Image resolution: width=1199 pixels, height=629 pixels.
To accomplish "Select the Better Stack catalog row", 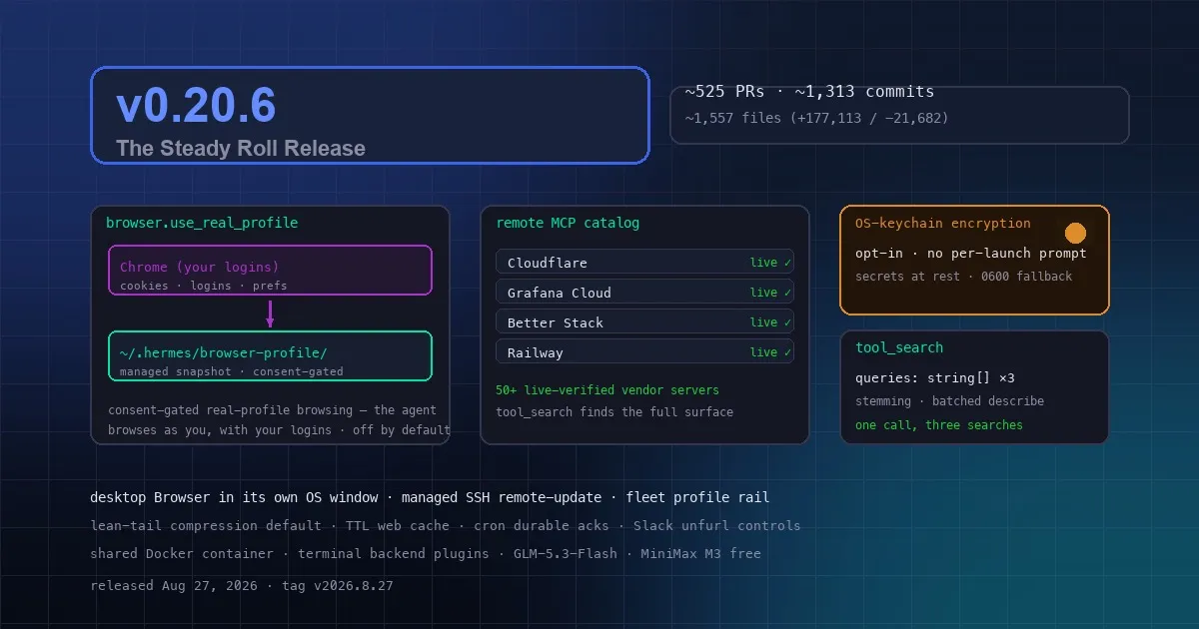I will click(644, 321).
